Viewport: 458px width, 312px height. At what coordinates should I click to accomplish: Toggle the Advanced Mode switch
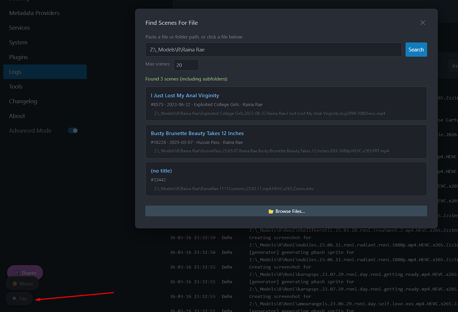[73, 131]
